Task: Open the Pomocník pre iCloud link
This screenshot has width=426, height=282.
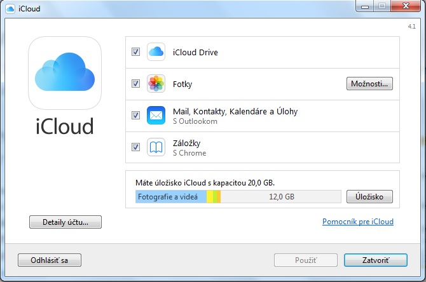Action: pos(358,222)
